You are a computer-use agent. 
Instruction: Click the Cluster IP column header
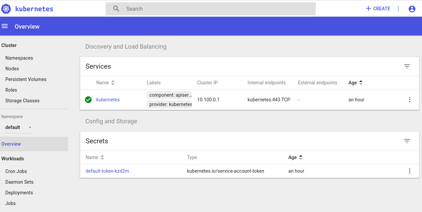point(208,83)
